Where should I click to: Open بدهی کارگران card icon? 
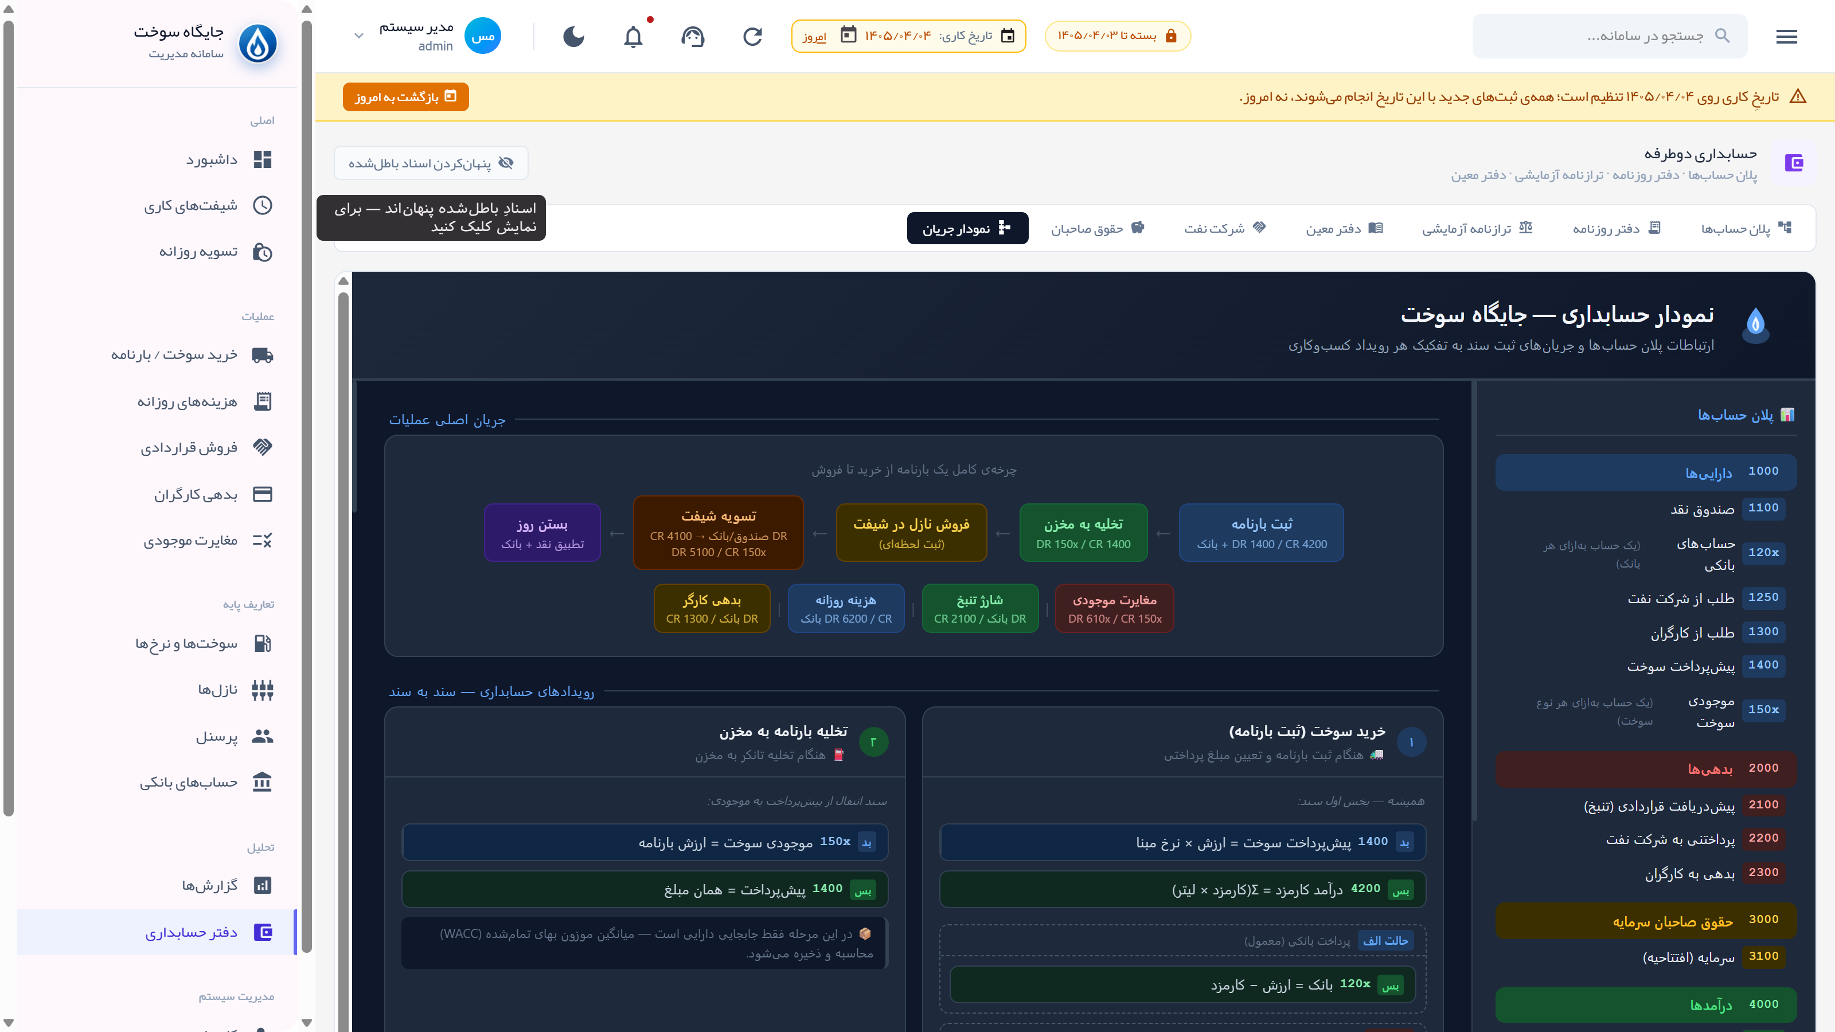tap(263, 494)
